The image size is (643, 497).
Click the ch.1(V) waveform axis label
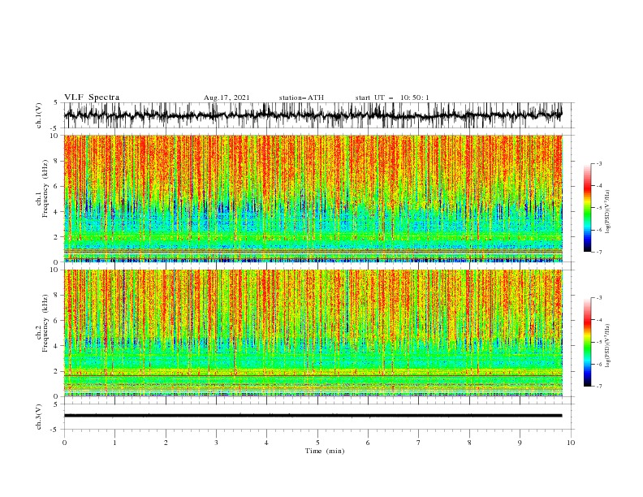39,115
